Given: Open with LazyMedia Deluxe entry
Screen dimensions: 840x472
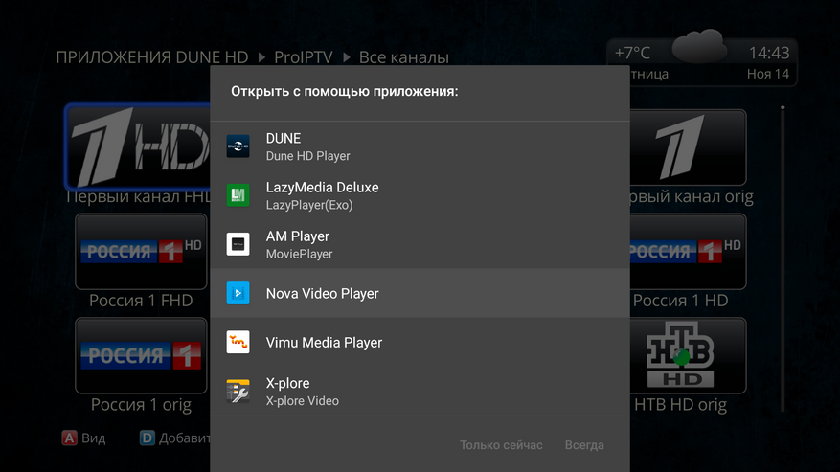Looking at the screenshot, I should coord(420,195).
